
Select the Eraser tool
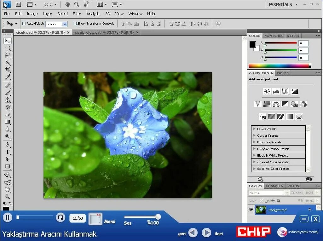pos(8,115)
